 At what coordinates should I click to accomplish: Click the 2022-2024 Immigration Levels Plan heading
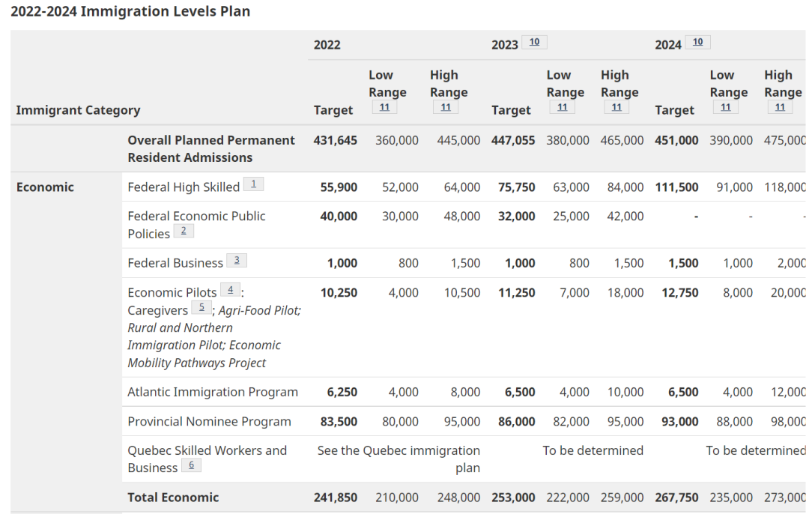click(x=130, y=11)
